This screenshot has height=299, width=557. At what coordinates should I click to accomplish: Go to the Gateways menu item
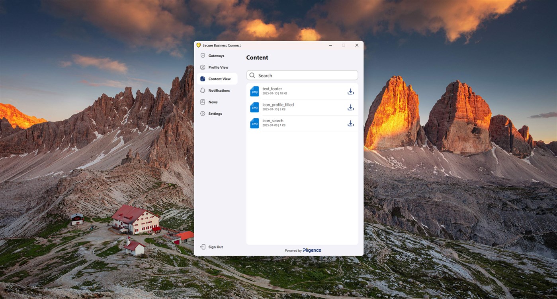tap(217, 56)
